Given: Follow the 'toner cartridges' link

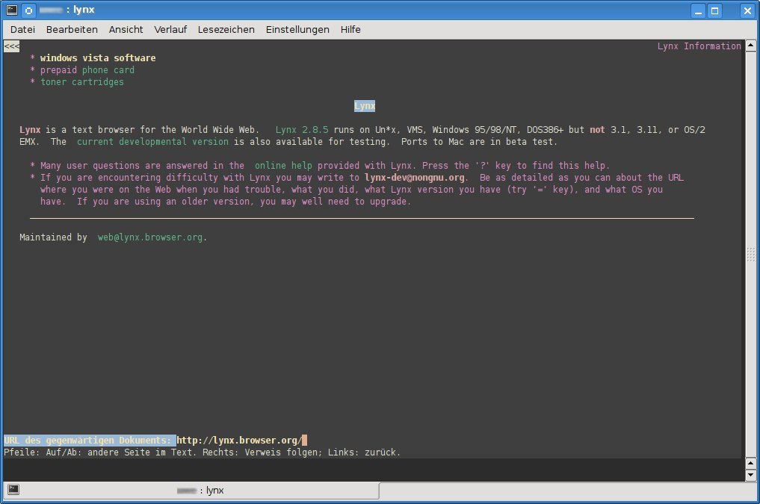Looking at the screenshot, I should pos(82,82).
